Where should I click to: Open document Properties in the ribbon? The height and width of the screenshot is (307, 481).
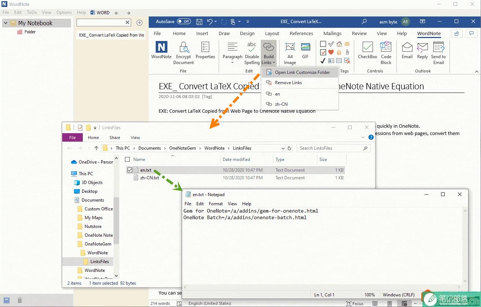pyautogui.click(x=205, y=50)
